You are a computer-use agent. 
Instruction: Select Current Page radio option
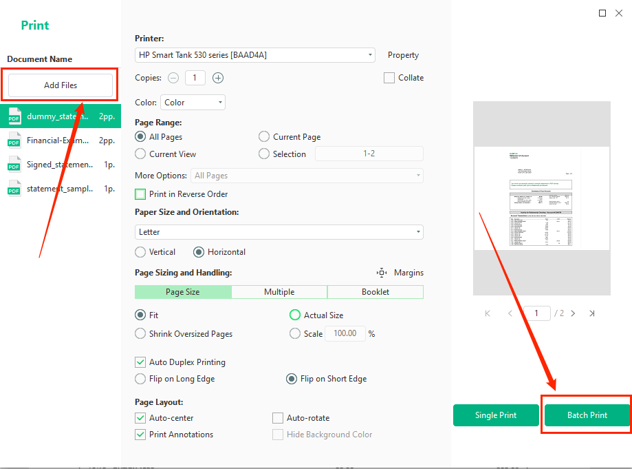coord(264,137)
